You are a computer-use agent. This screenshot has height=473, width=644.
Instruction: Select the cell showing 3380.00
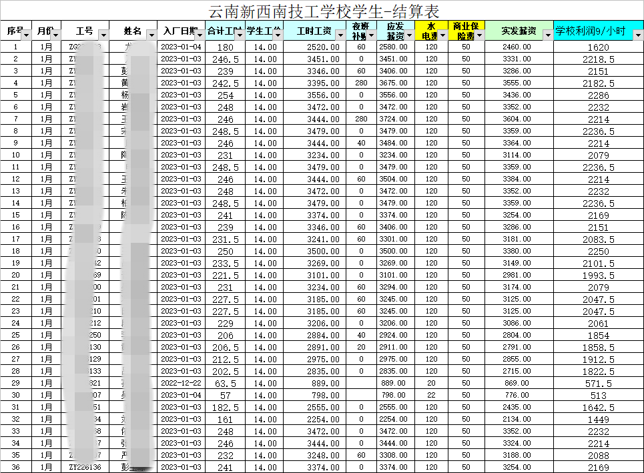(x=519, y=251)
